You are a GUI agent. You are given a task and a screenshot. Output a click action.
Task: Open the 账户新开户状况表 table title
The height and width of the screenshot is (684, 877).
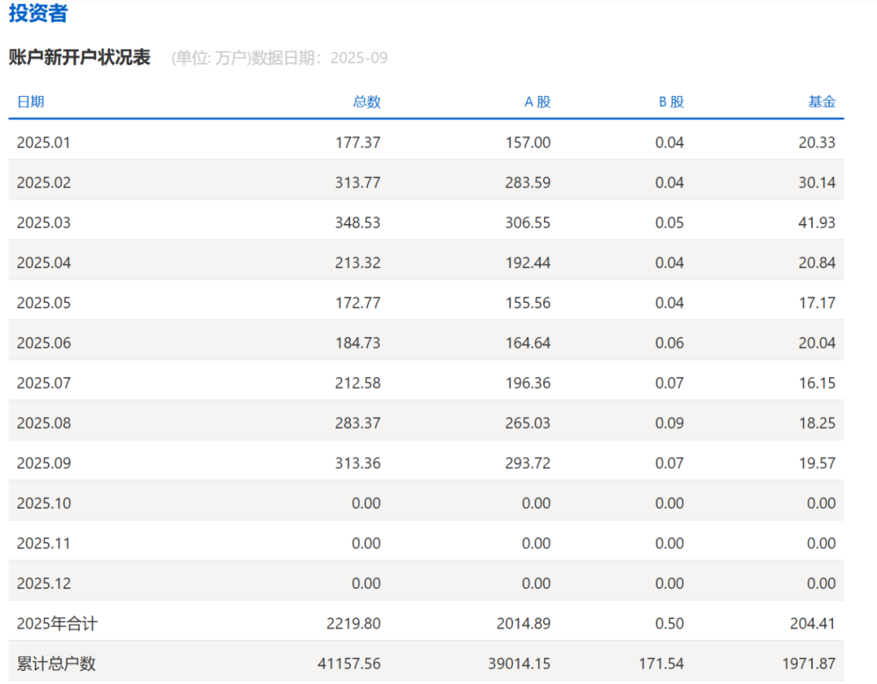[x=81, y=58]
